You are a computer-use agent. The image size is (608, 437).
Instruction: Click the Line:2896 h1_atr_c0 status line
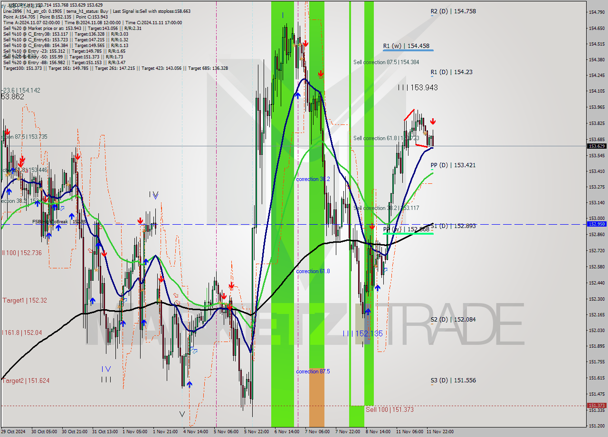pos(96,11)
